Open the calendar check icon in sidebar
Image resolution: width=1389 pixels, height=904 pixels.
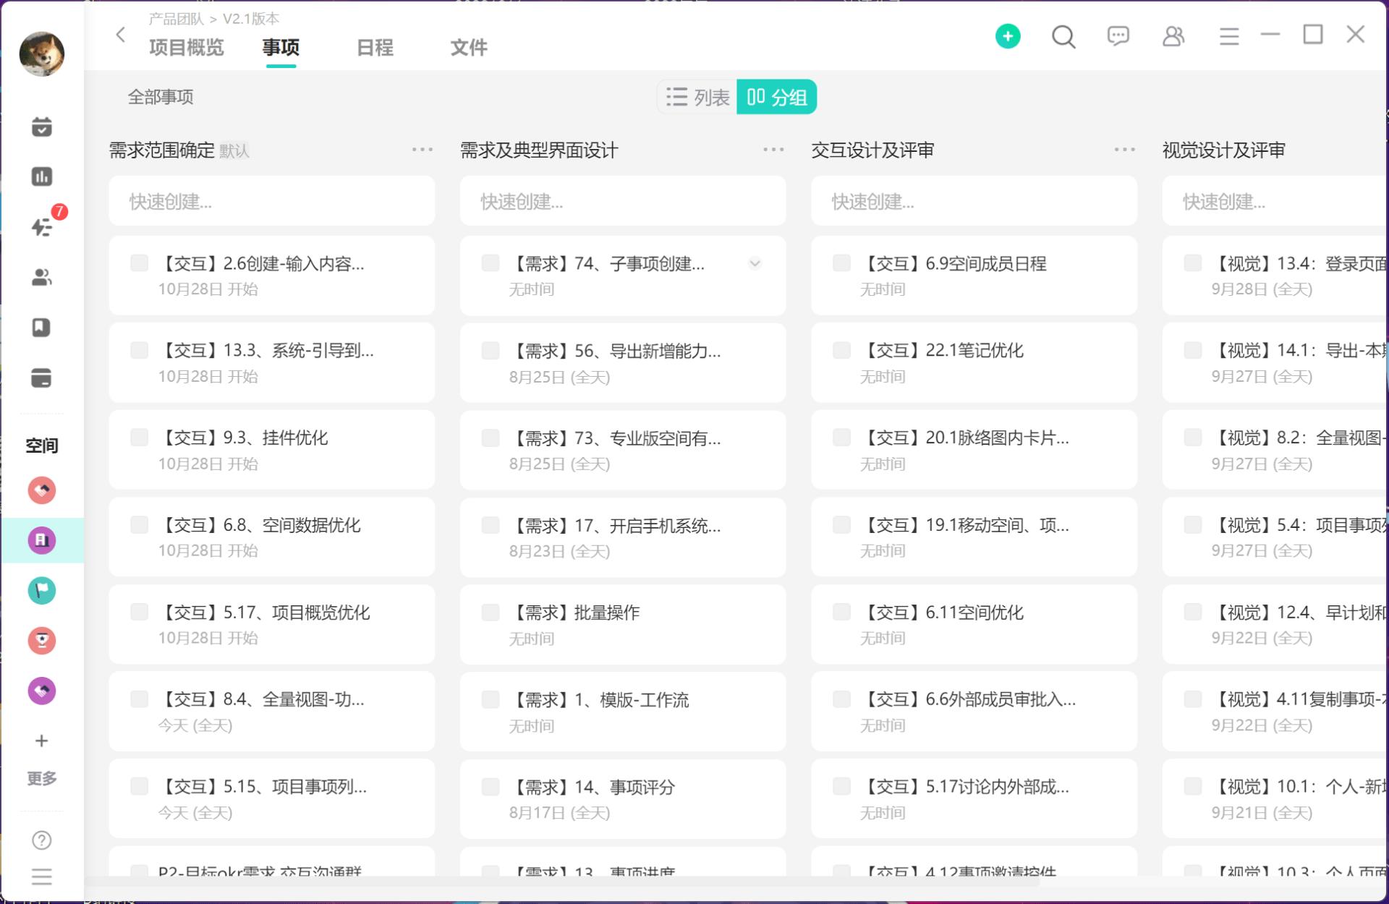click(42, 127)
